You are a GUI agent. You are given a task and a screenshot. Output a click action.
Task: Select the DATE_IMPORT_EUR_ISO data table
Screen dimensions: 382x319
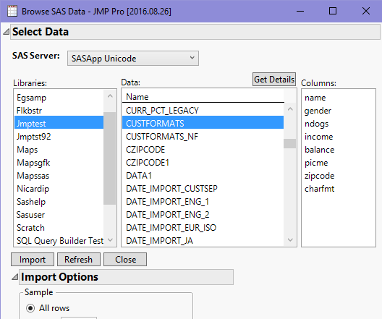pos(203,228)
